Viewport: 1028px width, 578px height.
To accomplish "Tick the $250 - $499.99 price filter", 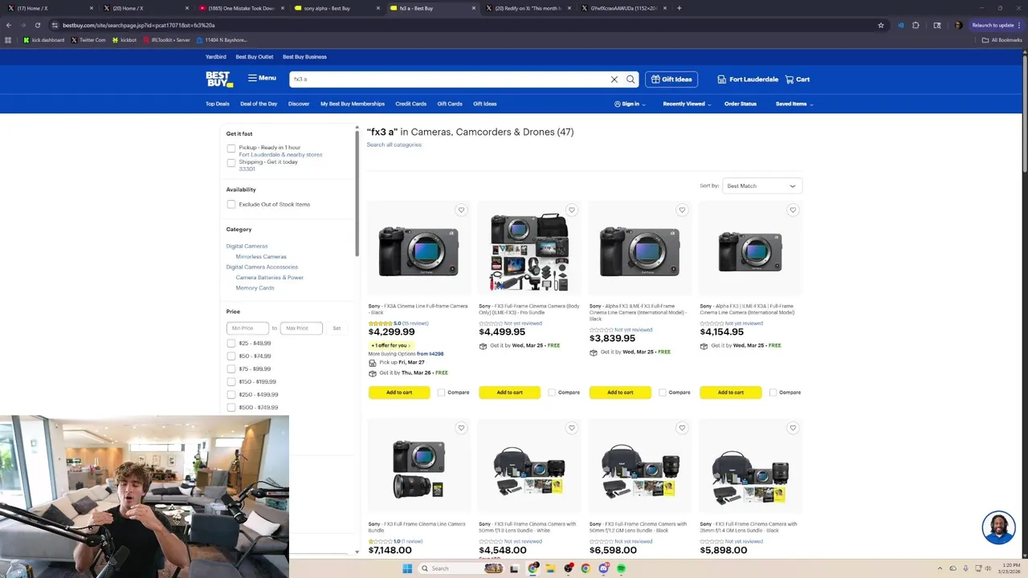I will coord(231,395).
